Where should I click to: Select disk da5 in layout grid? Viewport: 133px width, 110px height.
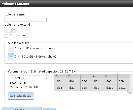click(x=124, y=81)
